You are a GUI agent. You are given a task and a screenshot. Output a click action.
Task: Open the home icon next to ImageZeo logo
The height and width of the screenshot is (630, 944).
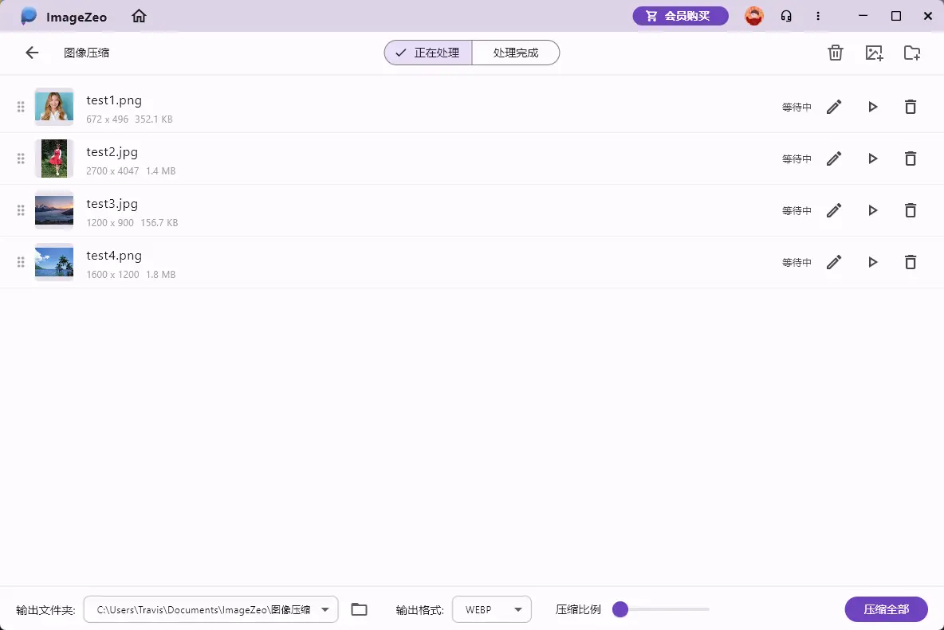pos(139,16)
